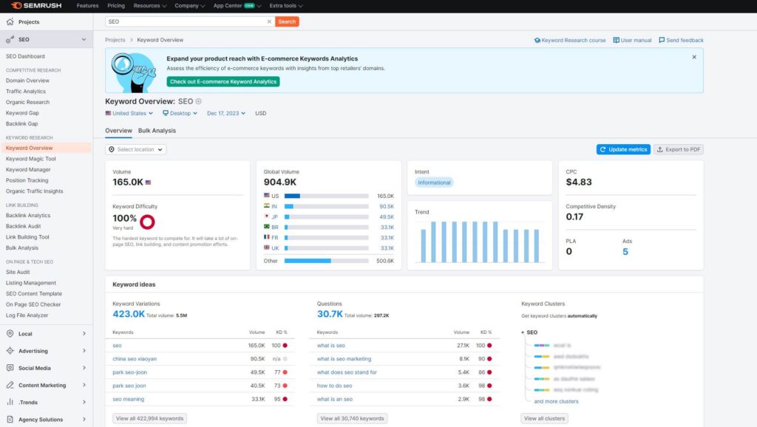The height and width of the screenshot is (427, 757).
Task: Open the Pricing menu item
Action: point(115,6)
